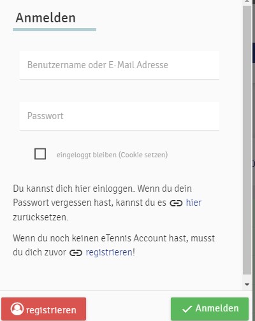Submit login with green Anmelden button
Screen dimensions: 255x321
[x=210, y=309]
